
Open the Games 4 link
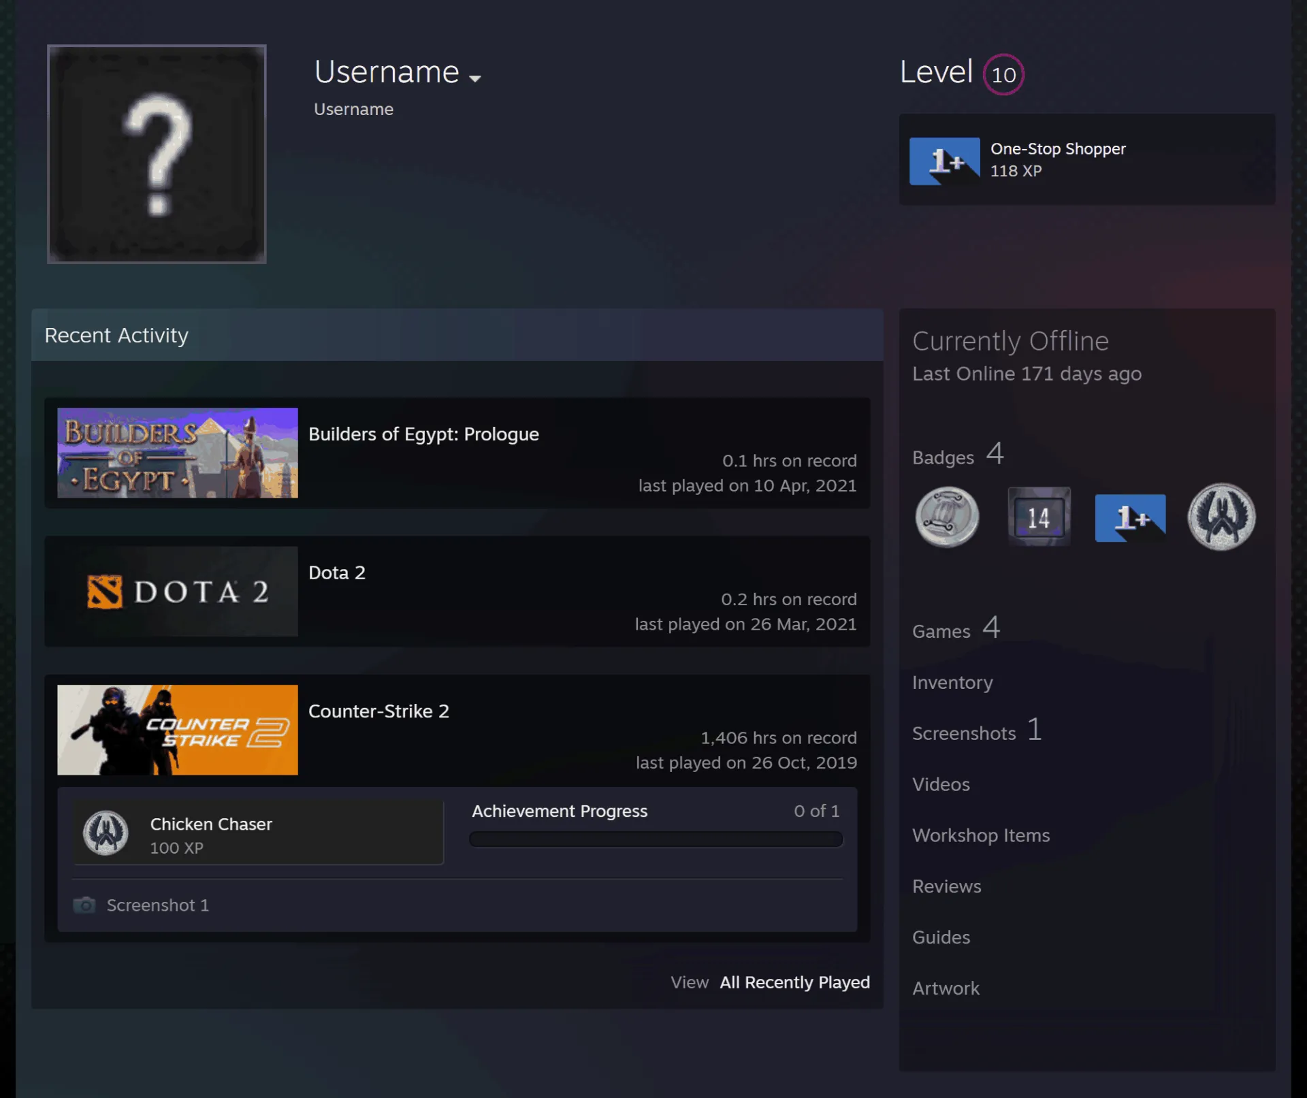click(x=956, y=628)
